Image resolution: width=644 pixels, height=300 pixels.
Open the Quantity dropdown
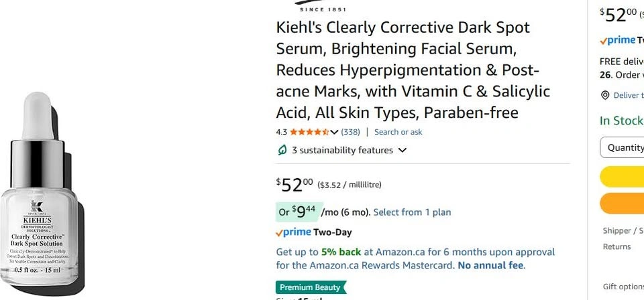click(622, 147)
